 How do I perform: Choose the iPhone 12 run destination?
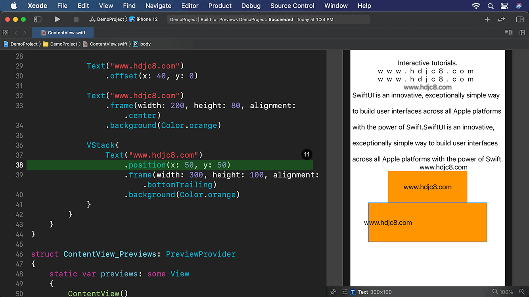144,19
